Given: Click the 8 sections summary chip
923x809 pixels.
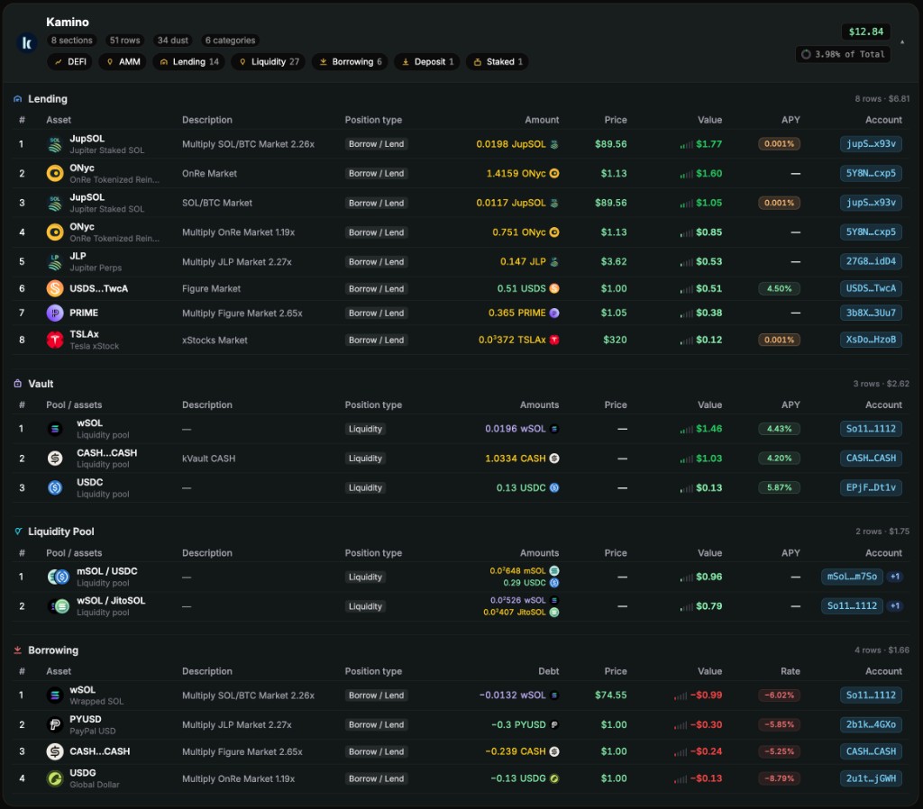Looking at the screenshot, I should [71, 41].
